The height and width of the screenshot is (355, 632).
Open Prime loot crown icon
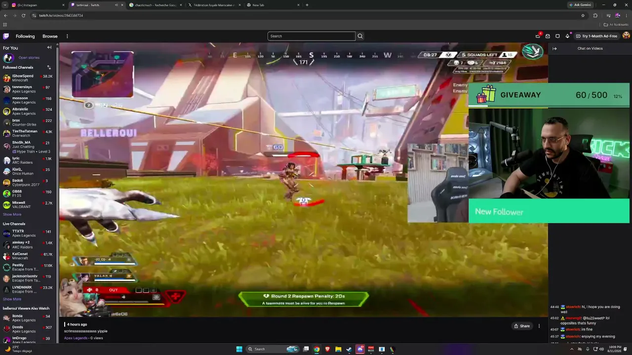point(538,36)
